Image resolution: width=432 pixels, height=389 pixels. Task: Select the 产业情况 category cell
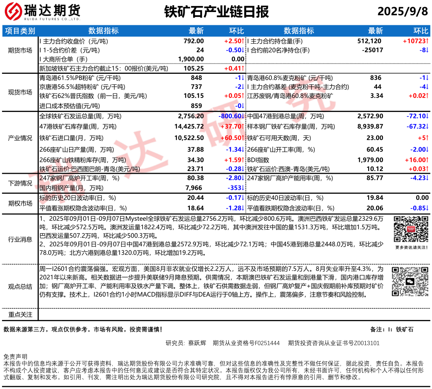pos(20,138)
